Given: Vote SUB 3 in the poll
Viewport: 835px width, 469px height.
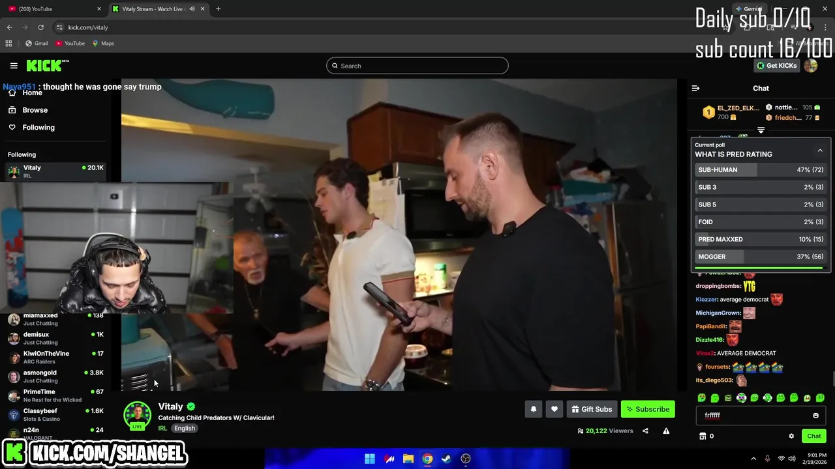Looking at the screenshot, I should coord(761,187).
